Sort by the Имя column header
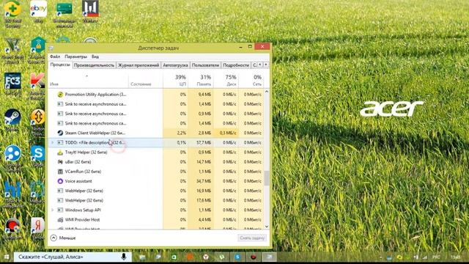The image size is (469, 264). point(88,80)
